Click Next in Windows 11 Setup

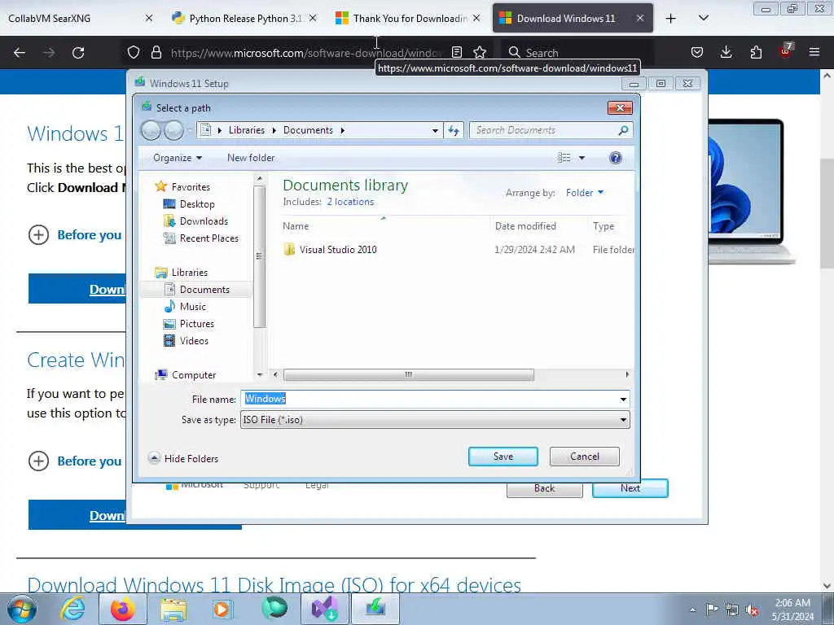click(x=630, y=488)
